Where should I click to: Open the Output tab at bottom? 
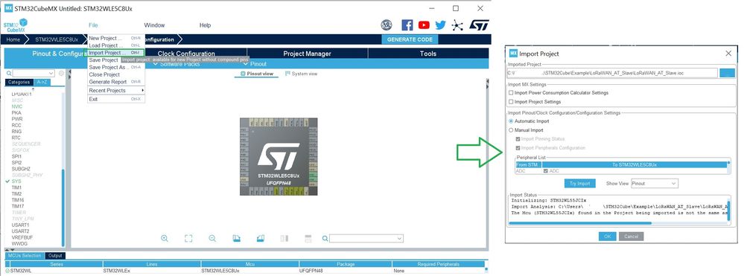coord(55,256)
